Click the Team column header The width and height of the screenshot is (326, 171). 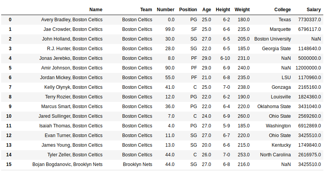tap(146, 10)
